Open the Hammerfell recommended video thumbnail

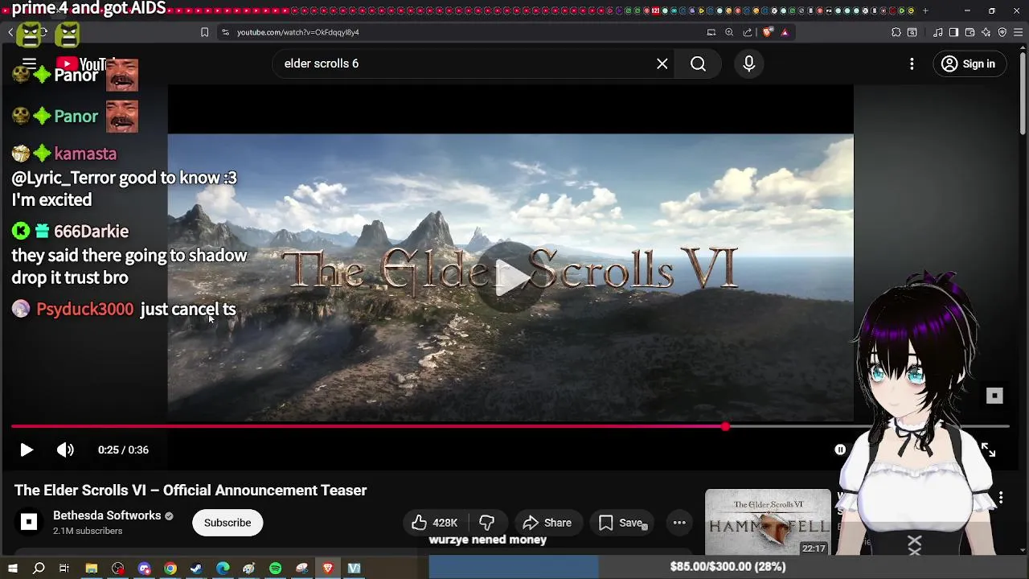[768, 522]
